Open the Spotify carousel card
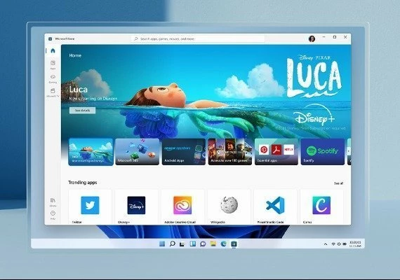 tap(323, 152)
